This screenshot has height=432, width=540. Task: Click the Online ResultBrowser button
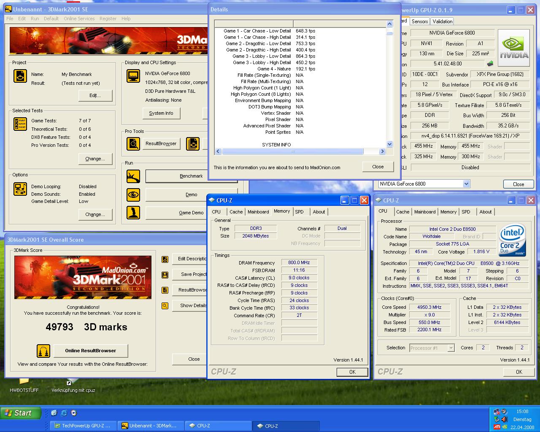pos(90,351)
